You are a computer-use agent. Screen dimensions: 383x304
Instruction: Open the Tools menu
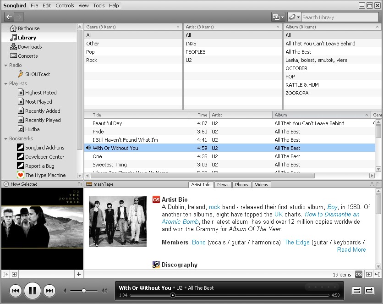click(x=99, y=6)
